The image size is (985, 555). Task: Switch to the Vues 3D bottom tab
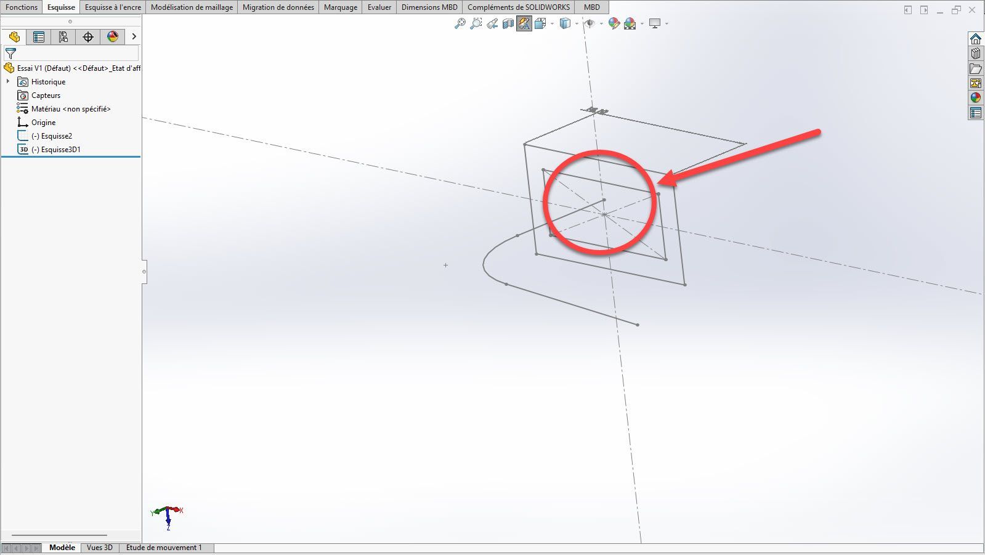(100, 548)
